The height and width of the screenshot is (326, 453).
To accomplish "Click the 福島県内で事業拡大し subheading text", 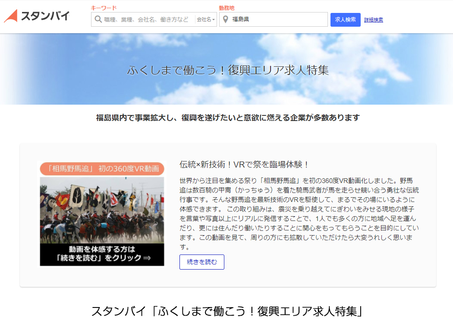I will coord(227,118).
